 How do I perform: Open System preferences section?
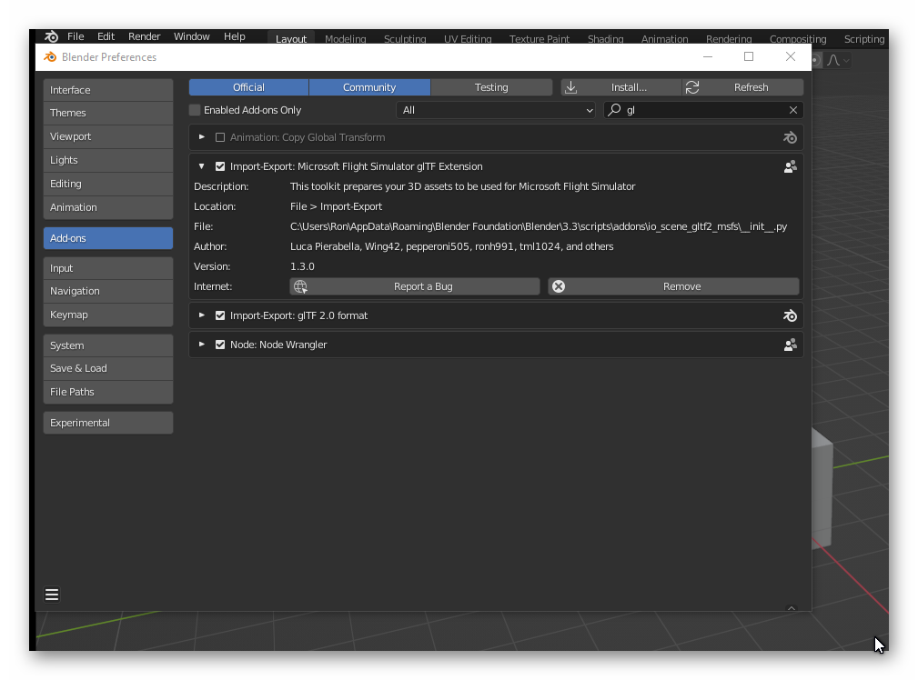click(x=108, y=345)
